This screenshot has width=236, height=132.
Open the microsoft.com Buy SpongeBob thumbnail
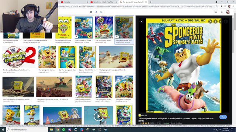point(67,57)
